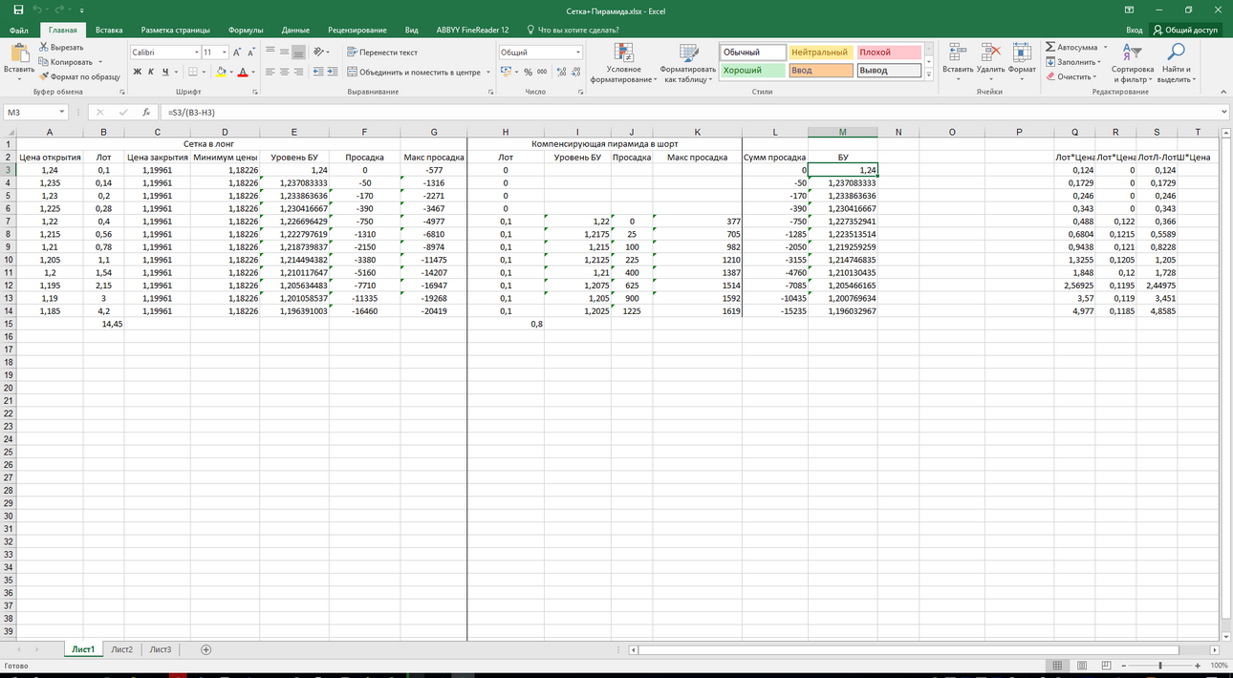Switch to the Вставка ribbon tab
The height and width of the screenshot is (678, 1233).
pyautogui.click(x=109, y=31)
